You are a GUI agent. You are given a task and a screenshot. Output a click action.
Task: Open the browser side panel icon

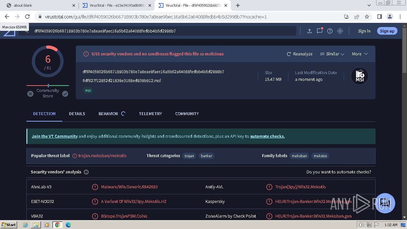(379, 17)
